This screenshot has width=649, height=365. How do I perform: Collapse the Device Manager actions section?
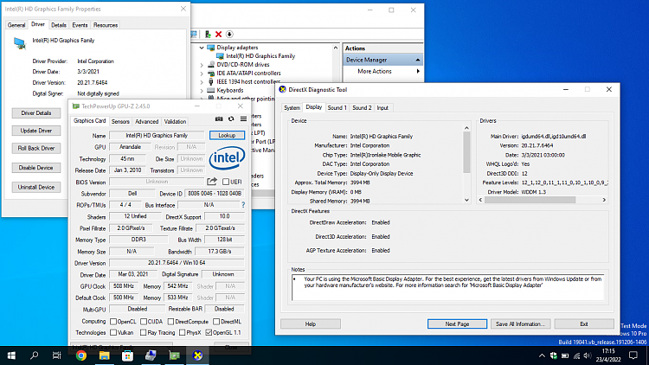click(x=417, y=60)
